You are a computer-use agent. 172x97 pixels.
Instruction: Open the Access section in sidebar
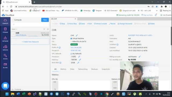coord(5,57)
